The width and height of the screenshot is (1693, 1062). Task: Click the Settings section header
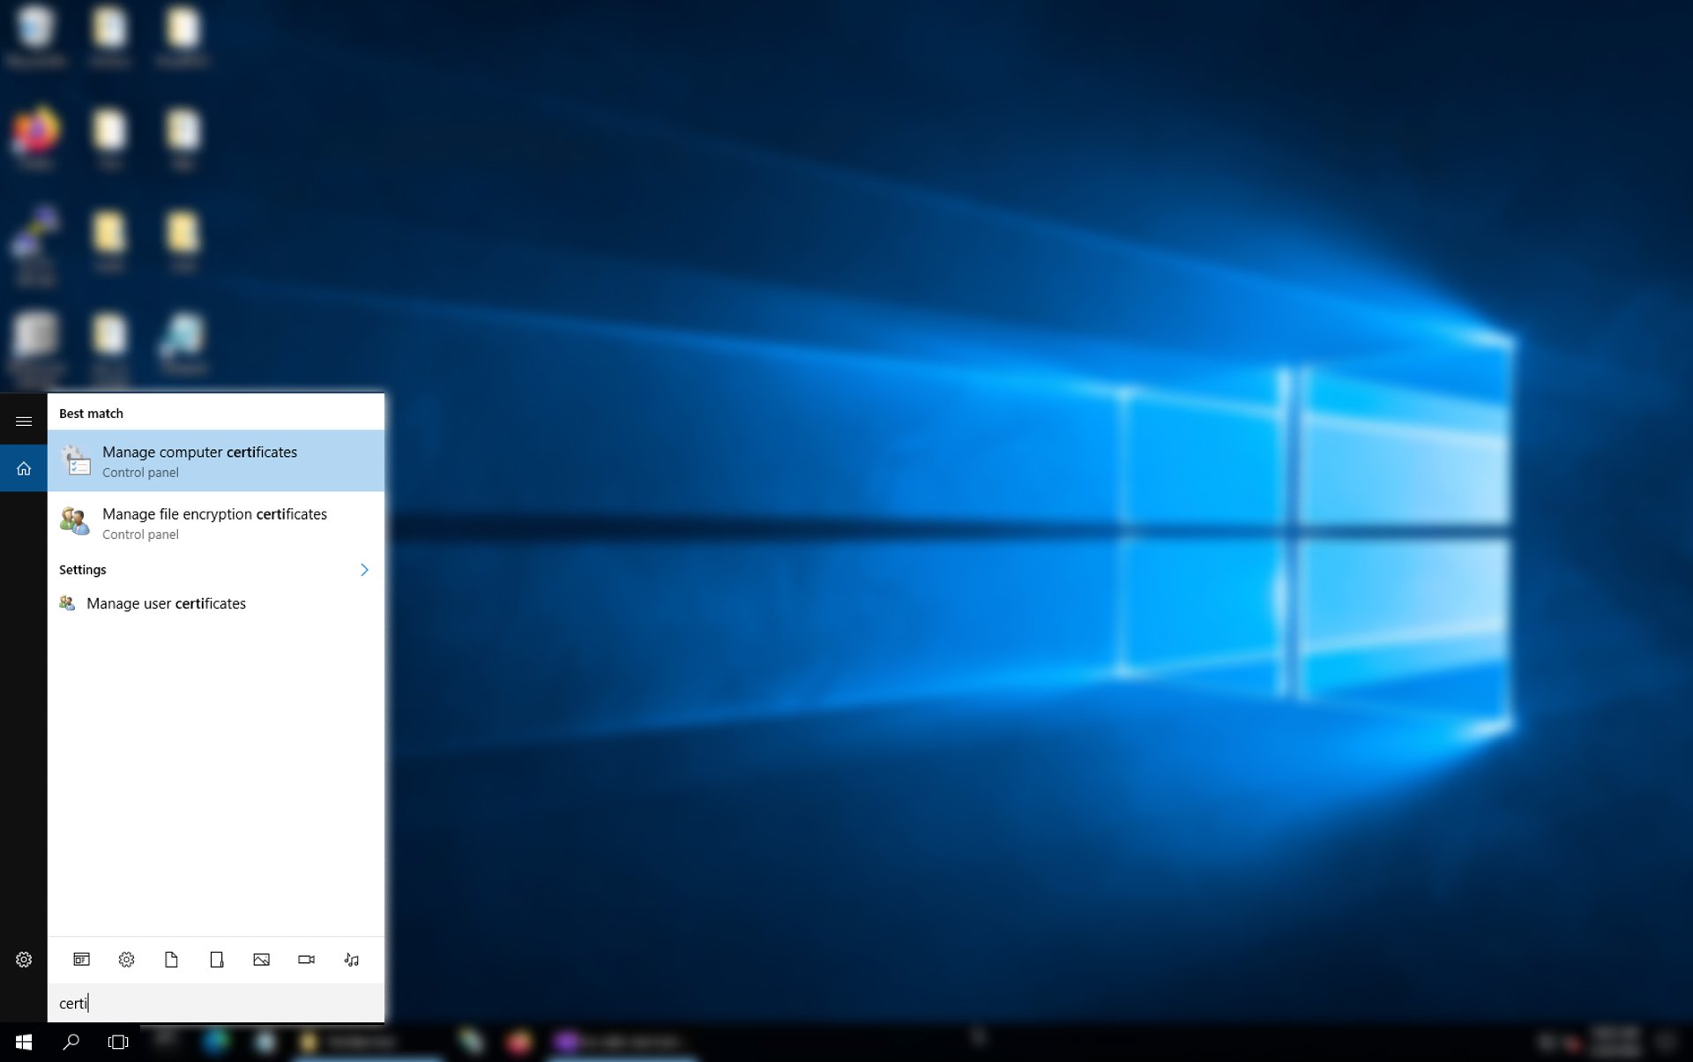[x=83, y=570]
